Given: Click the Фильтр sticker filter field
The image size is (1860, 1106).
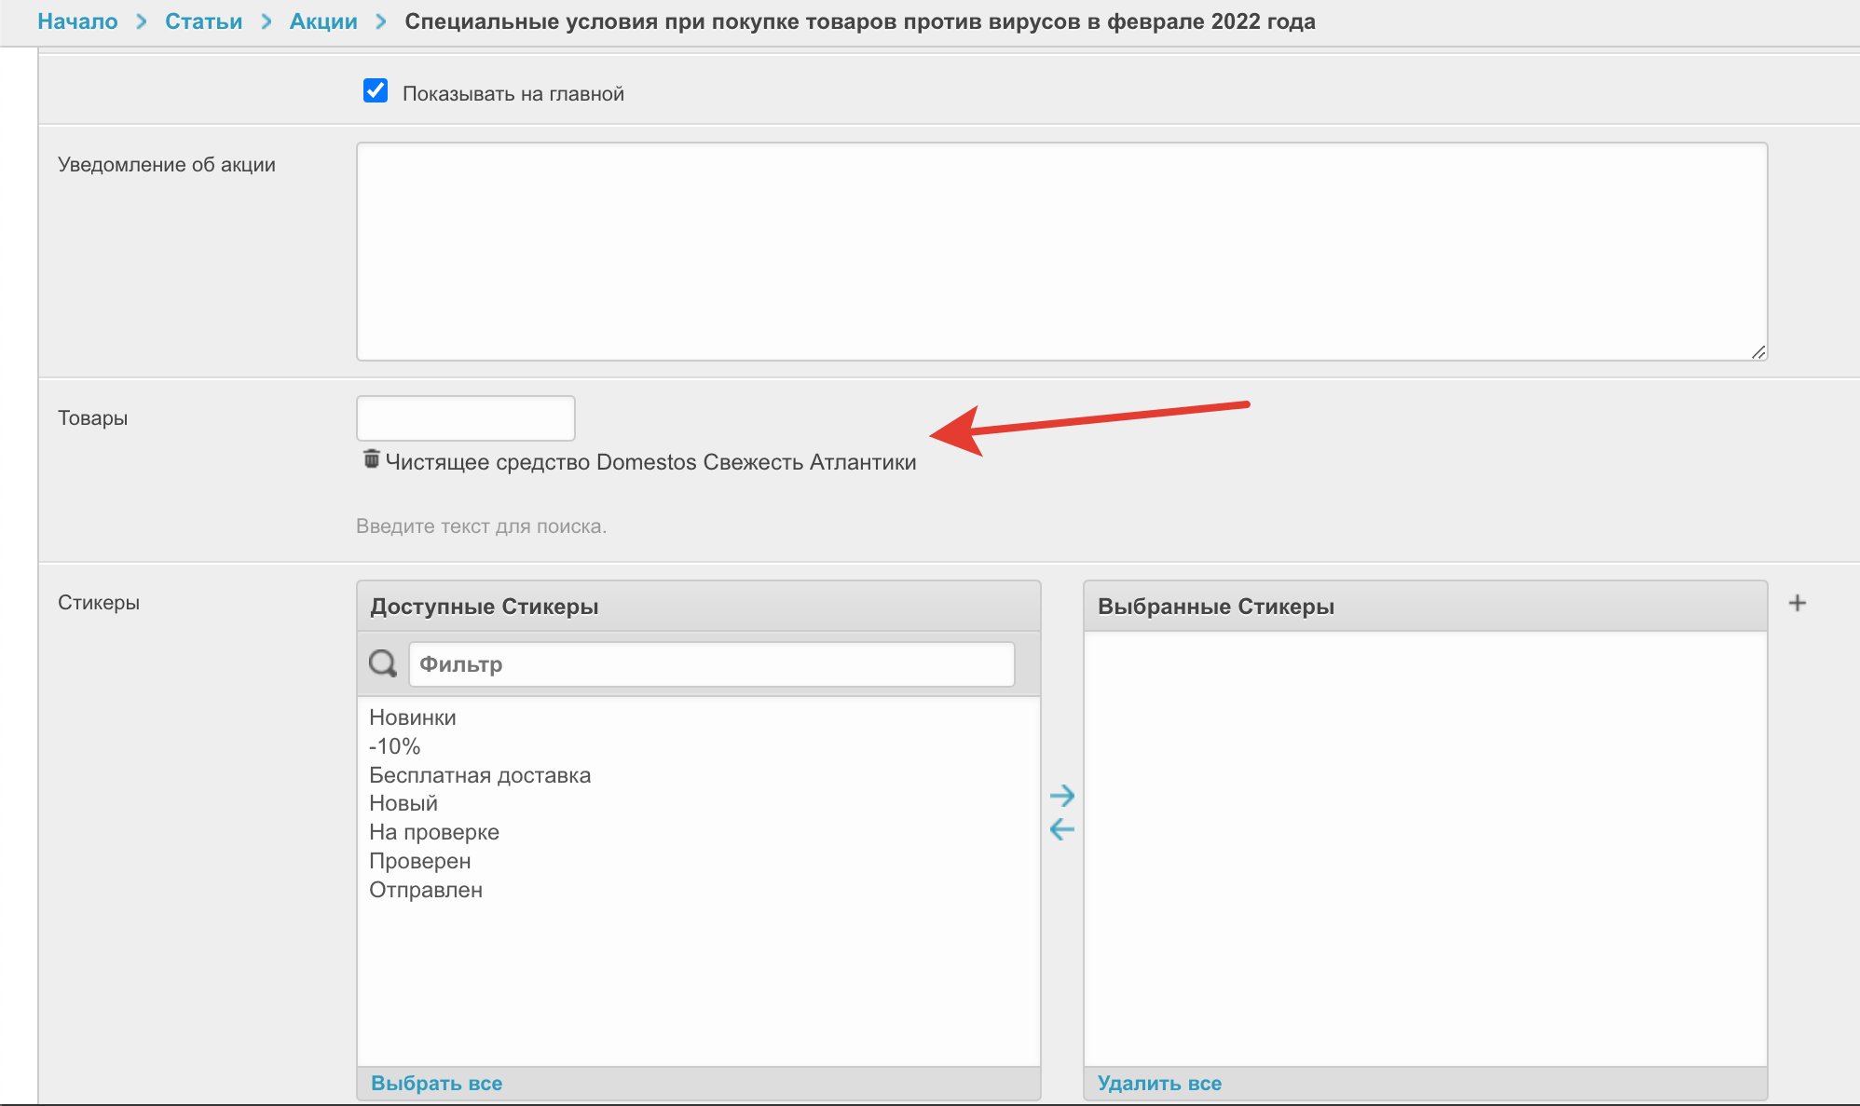Looking at the screenshot, I should 711,664.
